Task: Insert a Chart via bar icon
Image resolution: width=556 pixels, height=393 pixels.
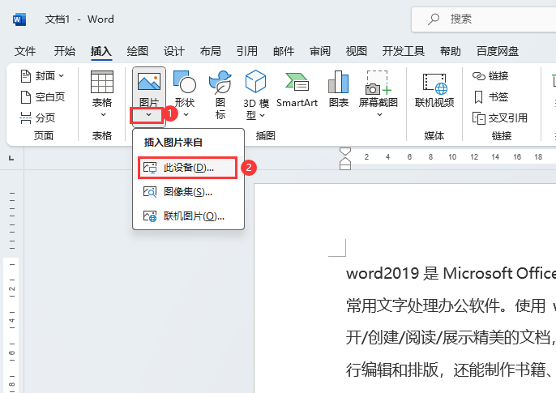Action: [x=338, y=82]
